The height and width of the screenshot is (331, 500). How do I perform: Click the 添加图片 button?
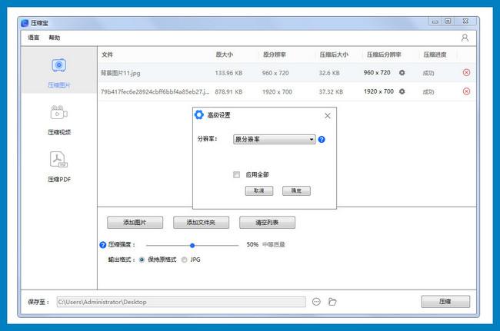click(x=135, y=223)
